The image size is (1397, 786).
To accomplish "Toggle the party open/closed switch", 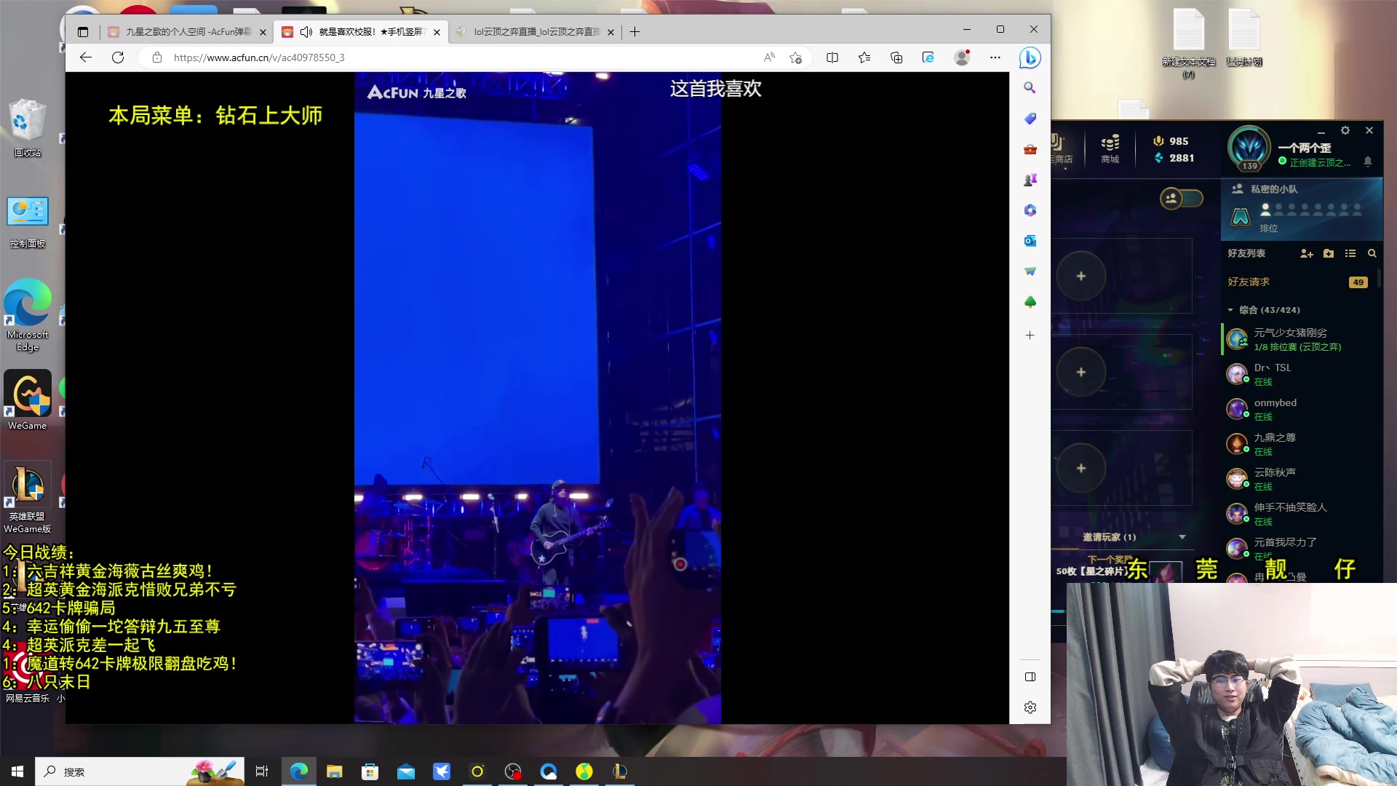I will click(x=1181, y=198).
